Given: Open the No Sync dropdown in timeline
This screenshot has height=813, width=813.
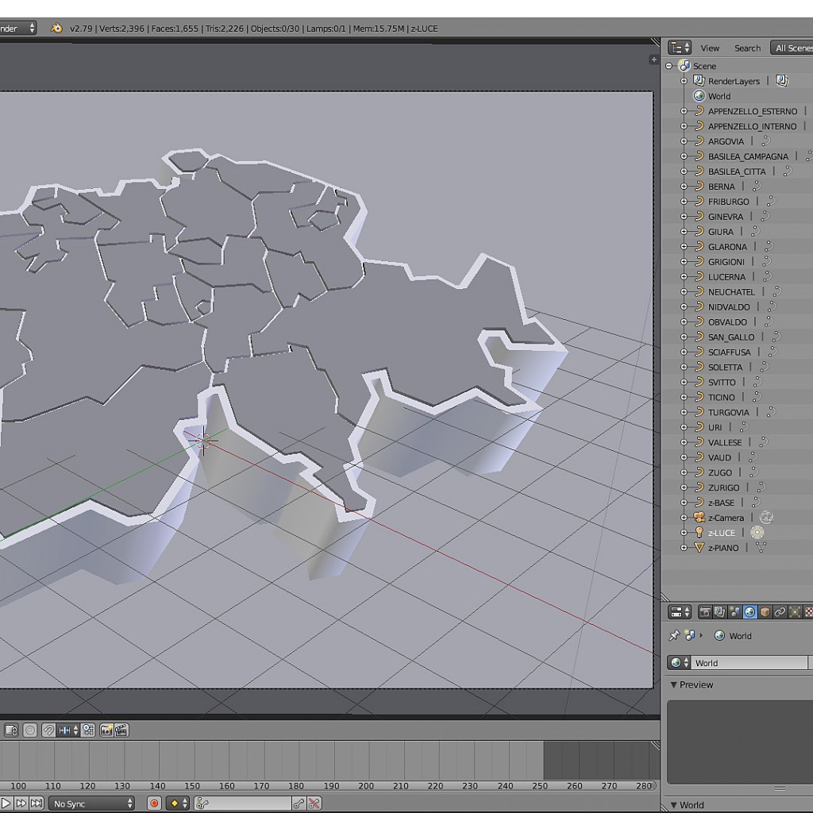Looking at the screenshot, I should click(x=91, y=803).
